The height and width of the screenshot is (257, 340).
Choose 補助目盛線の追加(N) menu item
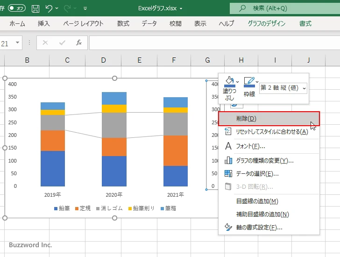269,214
